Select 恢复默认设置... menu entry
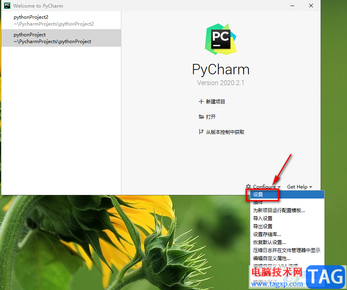347x290 pixels. point(287,242)
